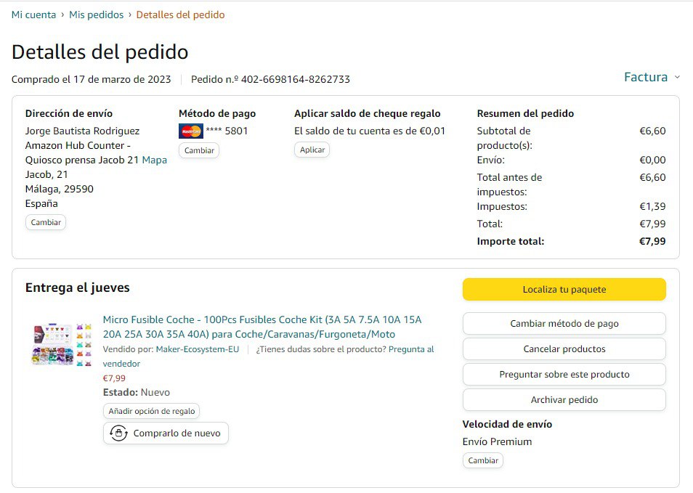Image resolution: width=693 pixels, height=493 pixels.
Task: Change the Envío Premium shipping speed
Action: coord(483,460)
